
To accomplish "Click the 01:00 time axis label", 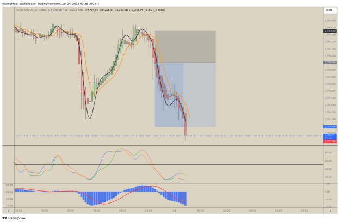I will [201, 211].
